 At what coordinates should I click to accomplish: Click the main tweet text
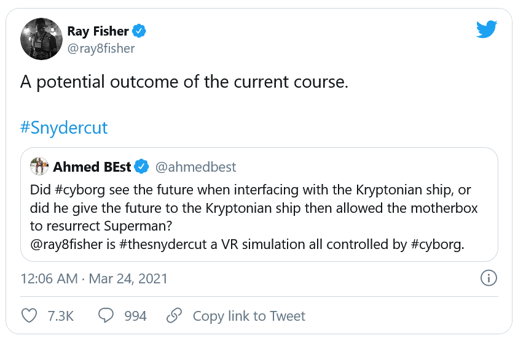click(184, 82)
